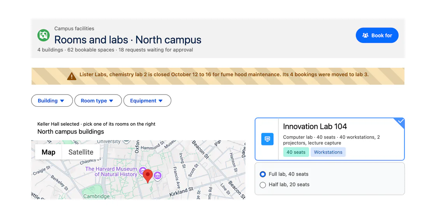Image resolution: width=436 pixels, height=218 pixels.
Task: Click the red map pin marker
Action: click(x=148, y=176)
